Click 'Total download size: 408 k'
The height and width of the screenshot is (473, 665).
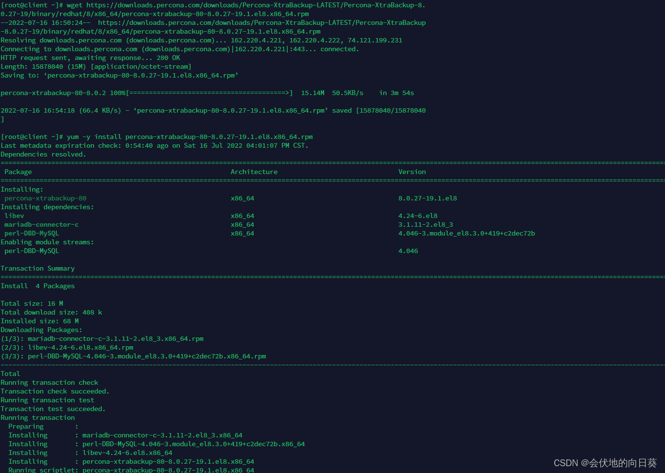coord(51,313)
